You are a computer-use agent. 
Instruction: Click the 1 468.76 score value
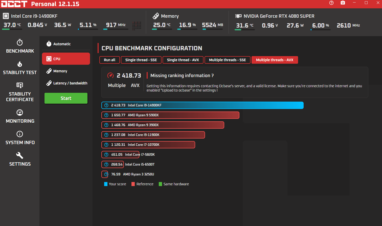[x=118, y=125]
